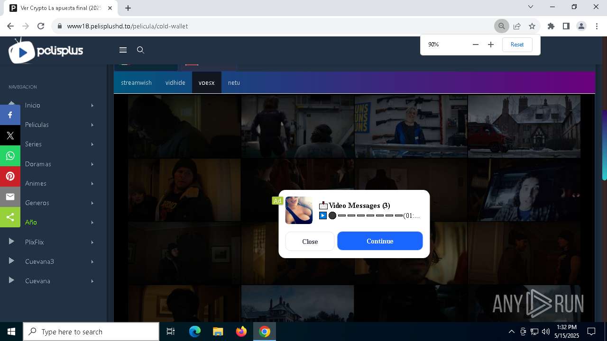The image size is (607, 341).
Task: Expand the Año submenu arrow
Action: tap(92, 222)
